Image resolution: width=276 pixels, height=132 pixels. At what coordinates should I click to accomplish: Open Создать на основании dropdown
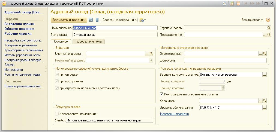click(119, 20)
